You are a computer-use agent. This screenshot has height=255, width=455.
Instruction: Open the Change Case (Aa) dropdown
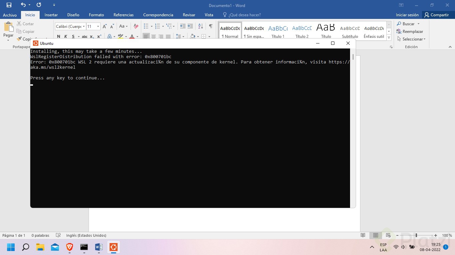click(x=123, y=26)
